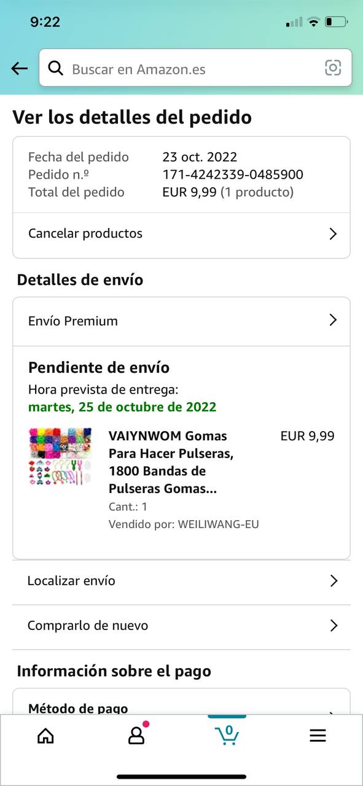Expand the Comprarlo de nuevo chevron
This screenshot has height=786, width=363.
(x=334, y=626)
